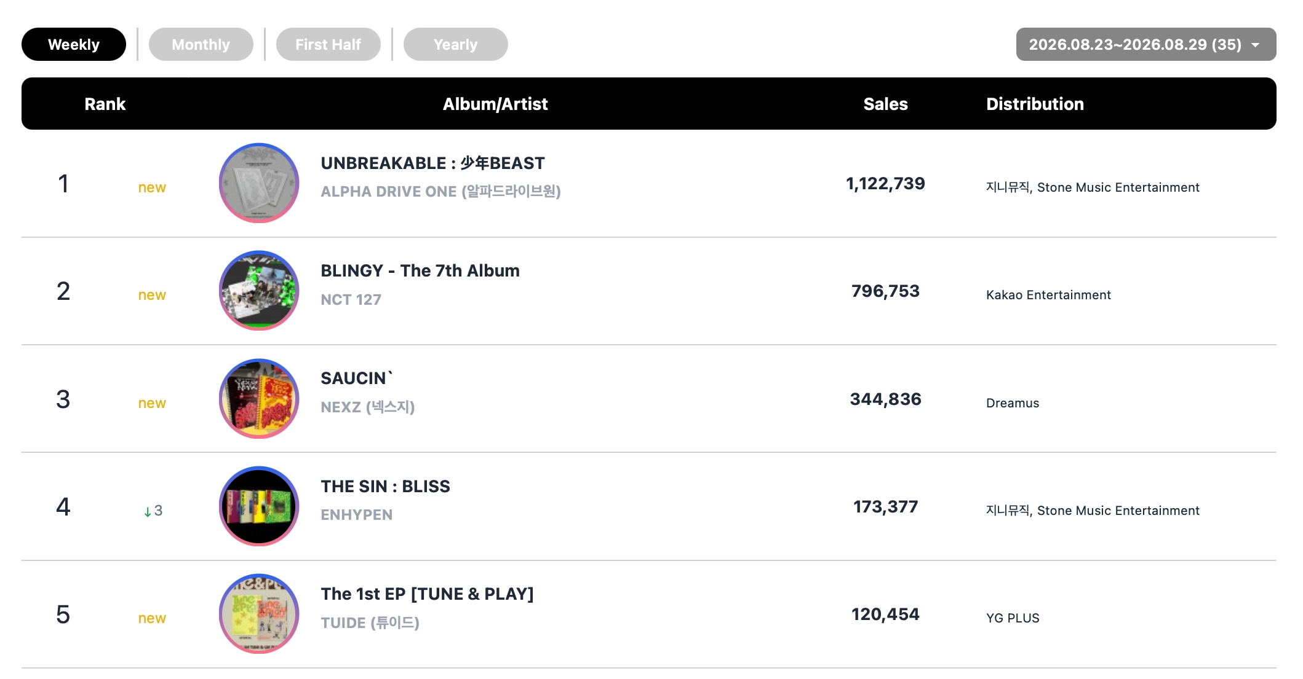Click the ENHYPEN artist link
The image size is (1303, 679).
(x=357, y=514)
